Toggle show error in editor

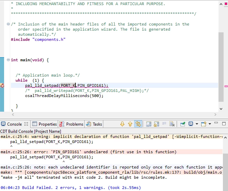[138, 124]
